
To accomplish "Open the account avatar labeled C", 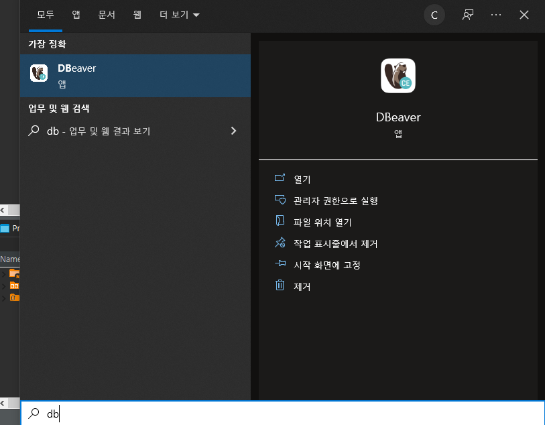I will point(434,15).
